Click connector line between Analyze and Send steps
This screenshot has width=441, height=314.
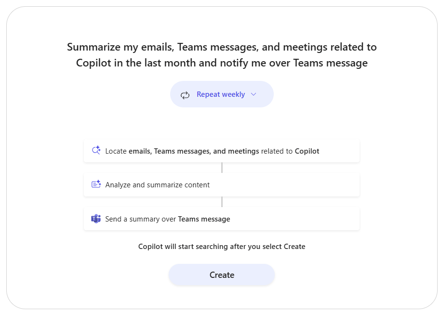coord(222,202)
